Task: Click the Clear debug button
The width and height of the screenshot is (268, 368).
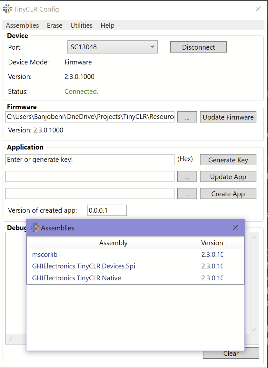Action: [x=231, y=354]
